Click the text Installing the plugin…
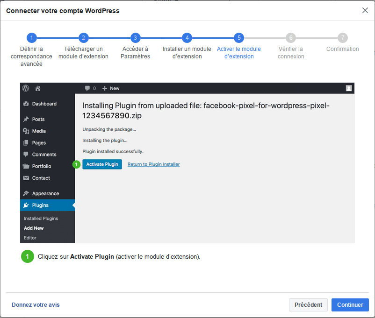375x318 pixels. click(x=105, y=141)
